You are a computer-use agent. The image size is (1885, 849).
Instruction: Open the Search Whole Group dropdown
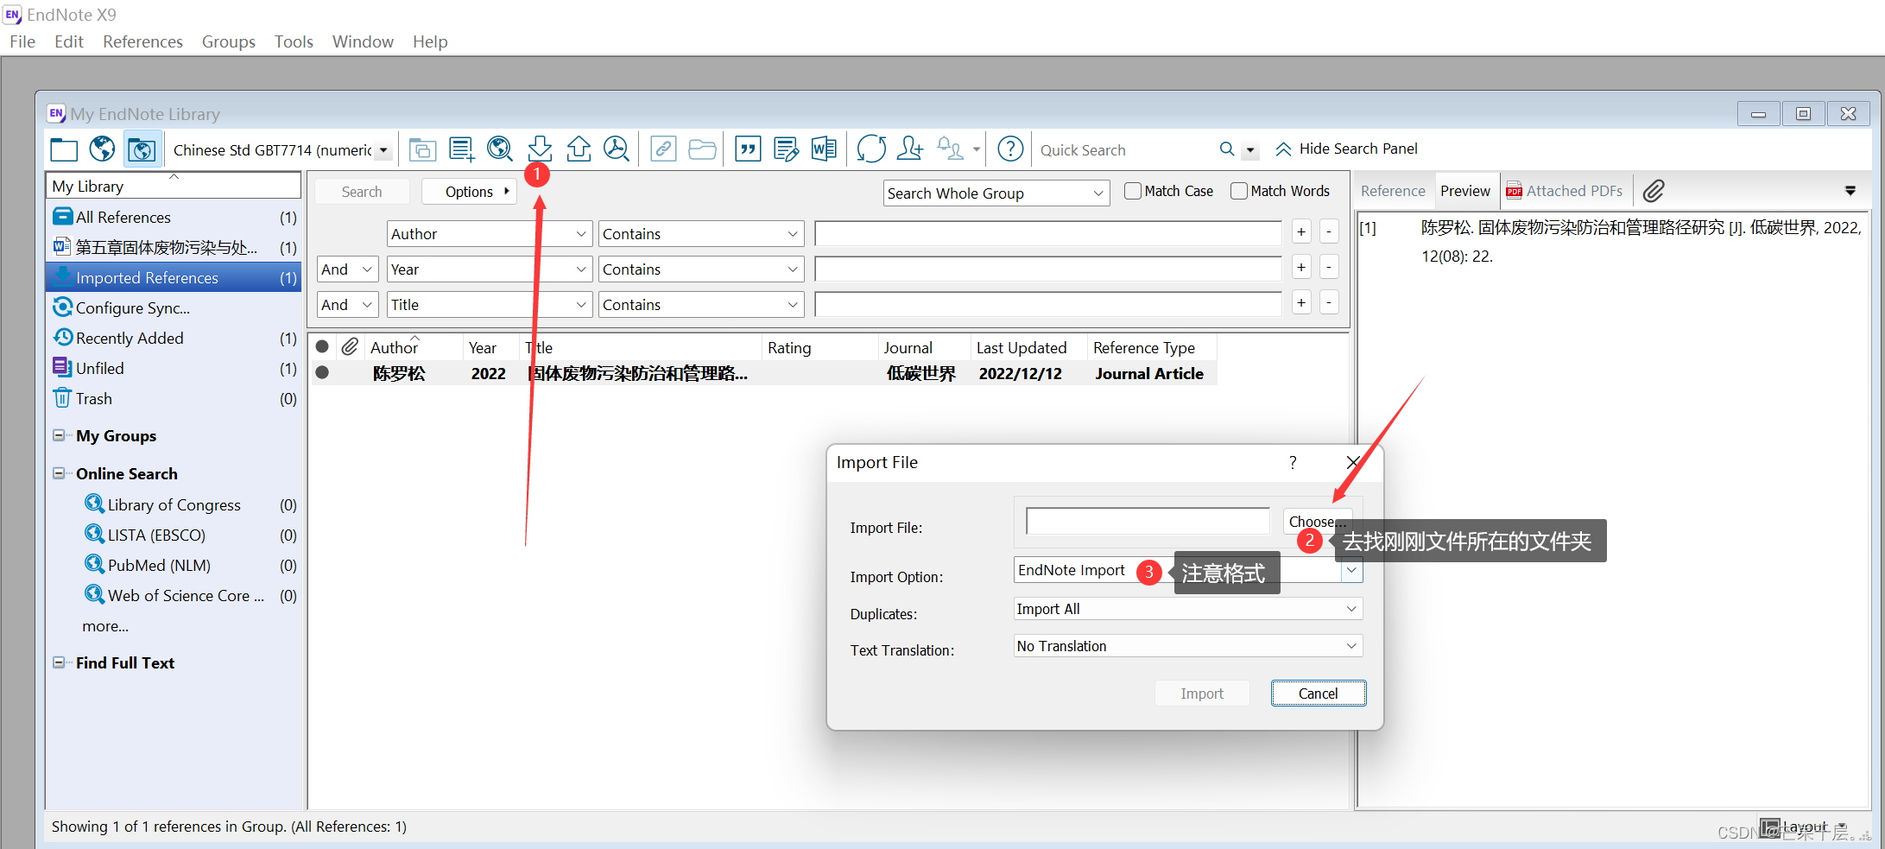[996, 193]
